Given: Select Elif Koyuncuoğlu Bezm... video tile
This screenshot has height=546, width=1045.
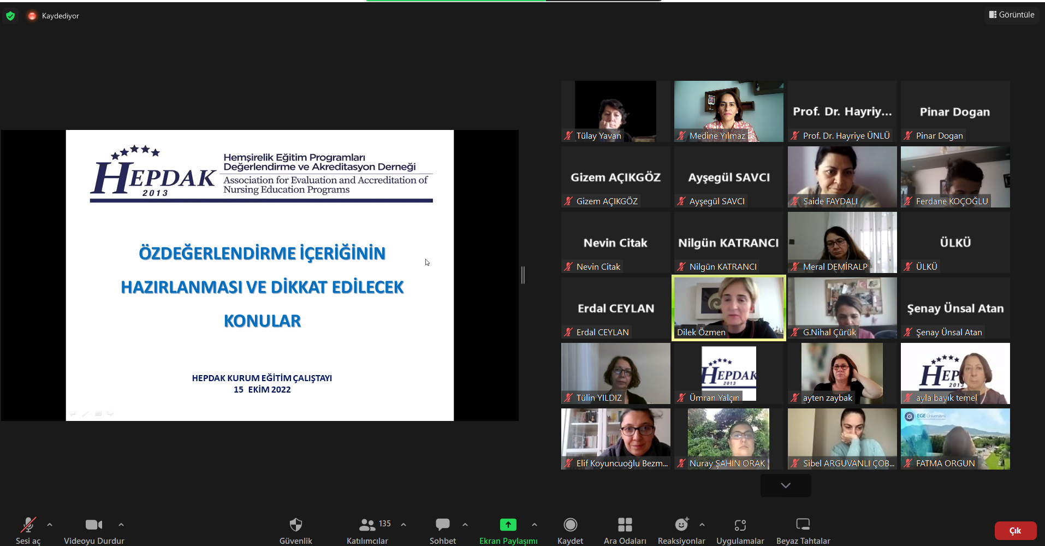Looking at the screenshot, I should coord(616,439).
